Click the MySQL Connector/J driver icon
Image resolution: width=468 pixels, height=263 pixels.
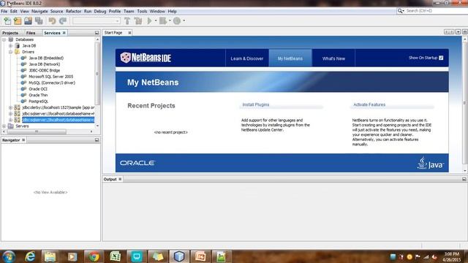point(23,83)
